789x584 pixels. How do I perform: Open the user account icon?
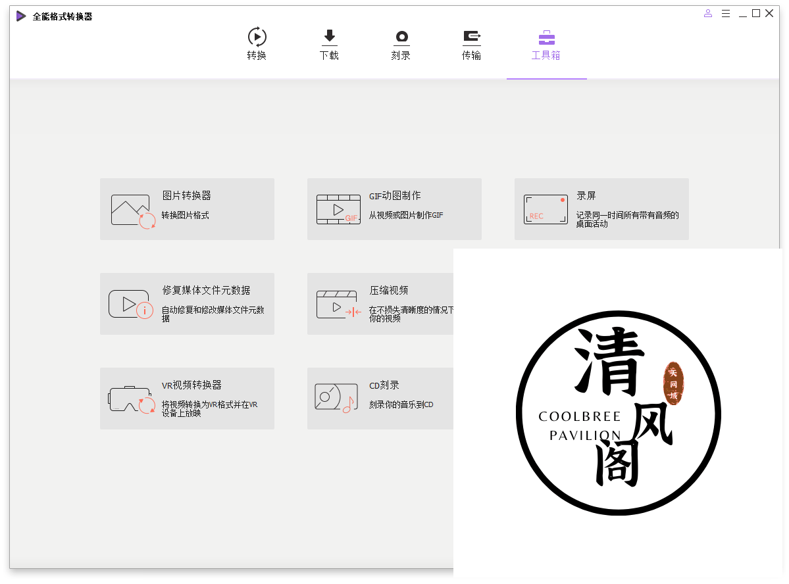(x=708, y=14)
